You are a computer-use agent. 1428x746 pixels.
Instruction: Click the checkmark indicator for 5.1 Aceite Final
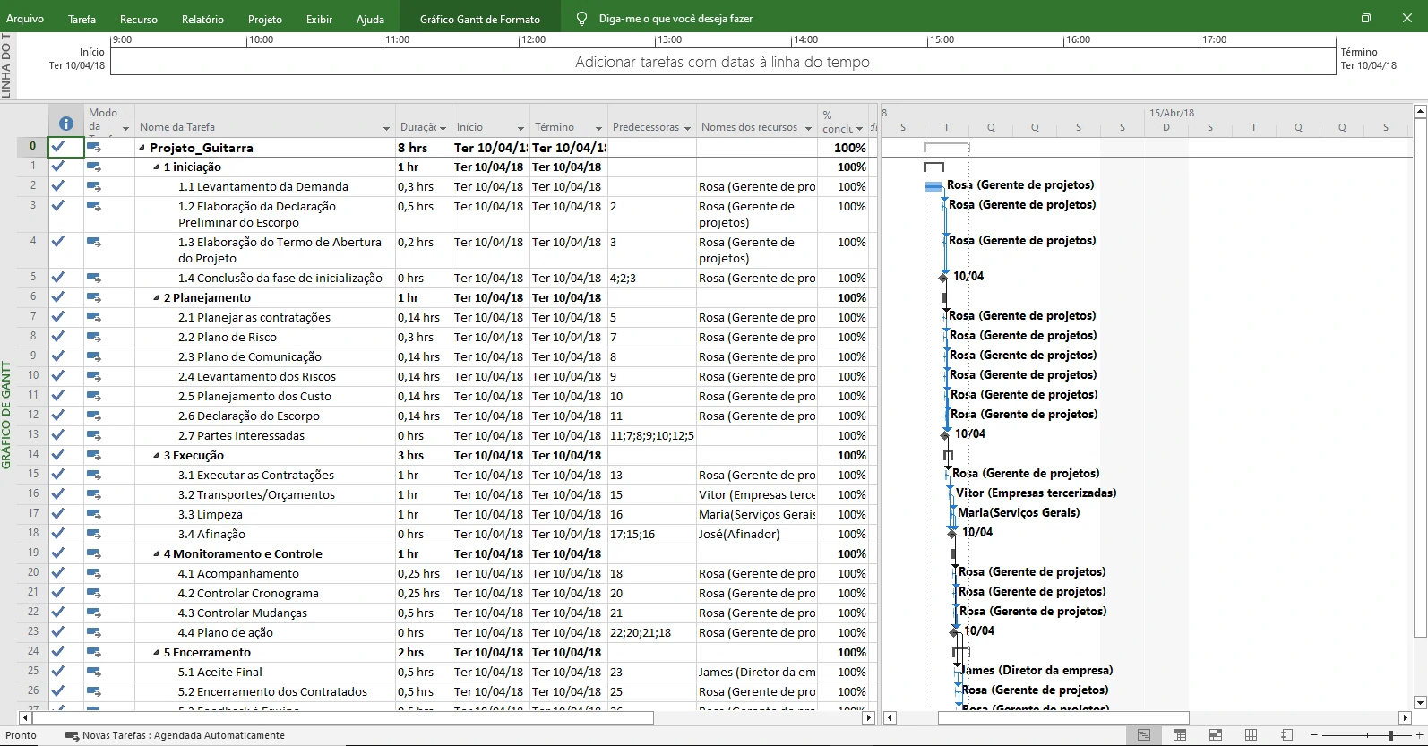point(58,671)
